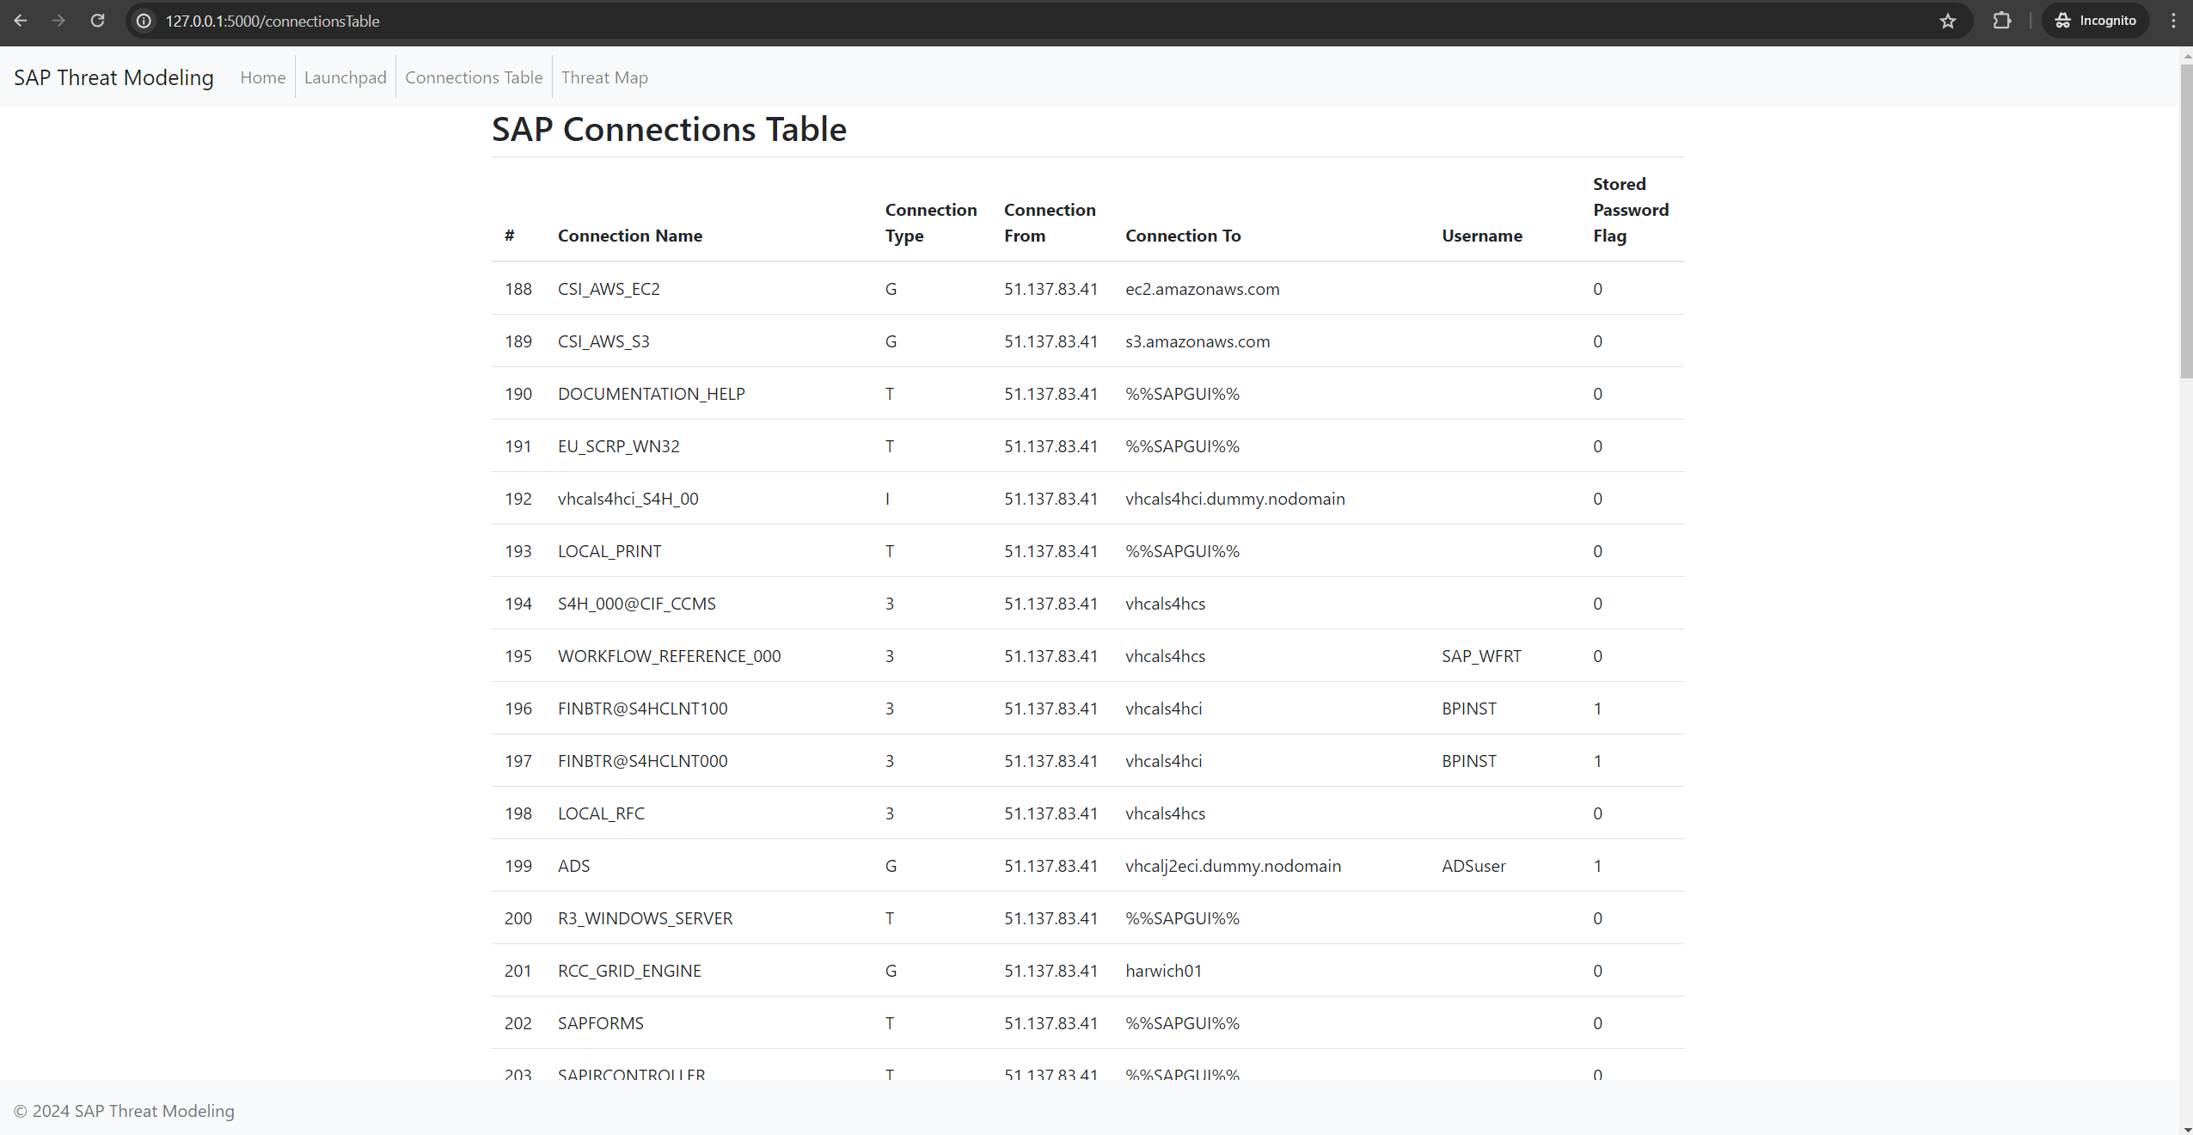Viewport: 2193px width, 1135px height.
Task: Click the site information icon
Action: (x=144, y=21)
